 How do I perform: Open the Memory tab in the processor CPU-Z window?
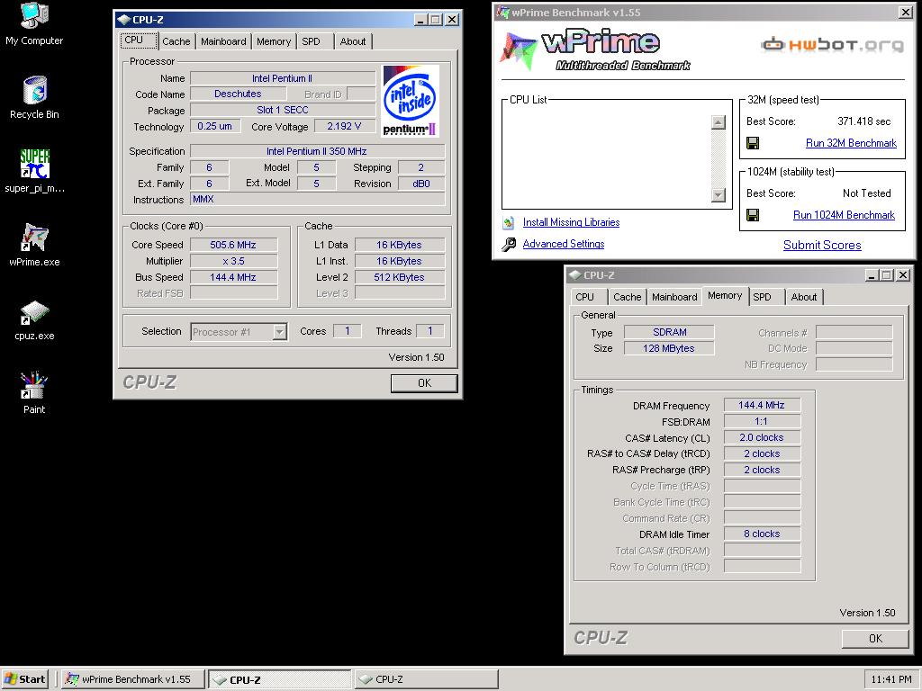click(274, 41)
